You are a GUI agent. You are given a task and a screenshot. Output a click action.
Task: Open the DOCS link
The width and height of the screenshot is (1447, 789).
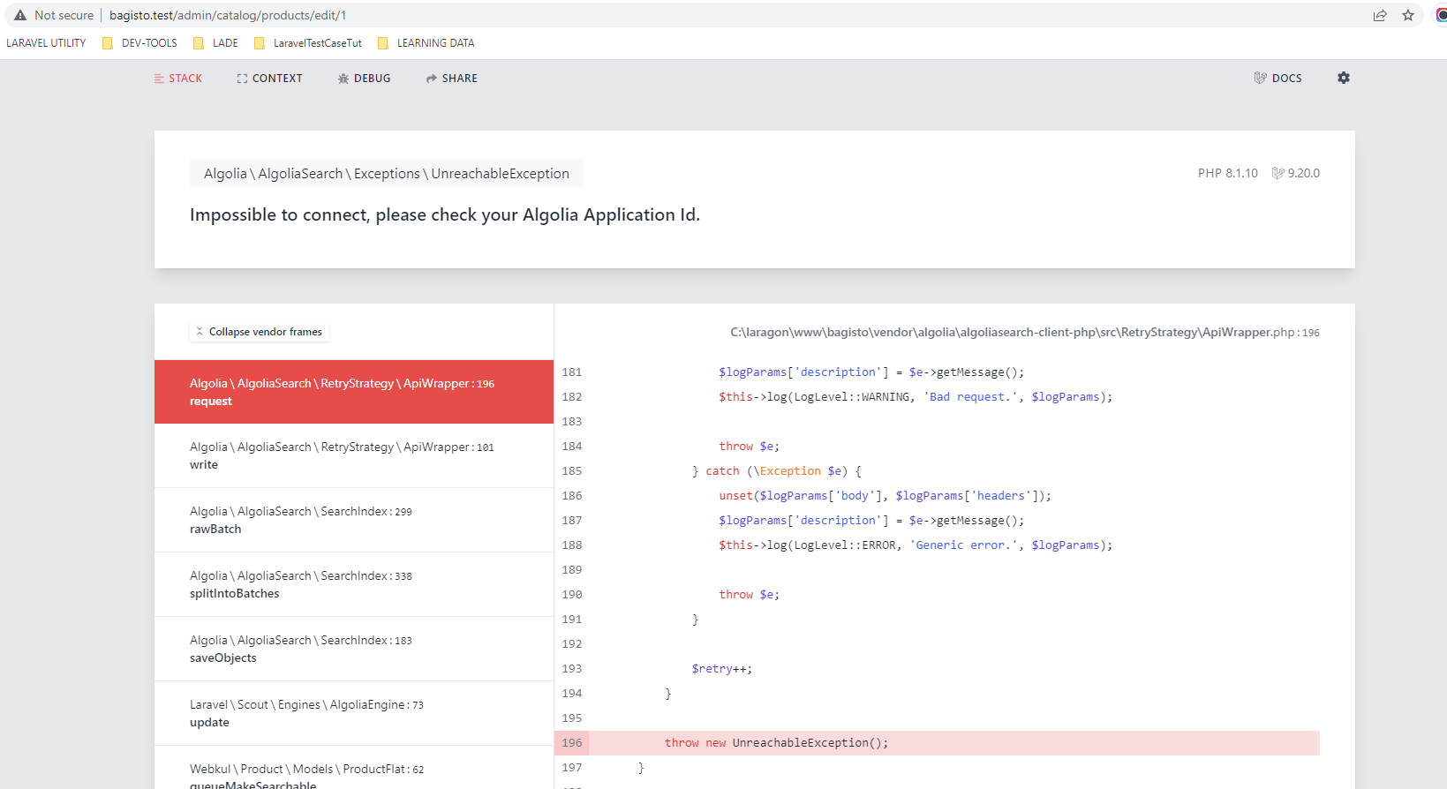coord(1277,79)
